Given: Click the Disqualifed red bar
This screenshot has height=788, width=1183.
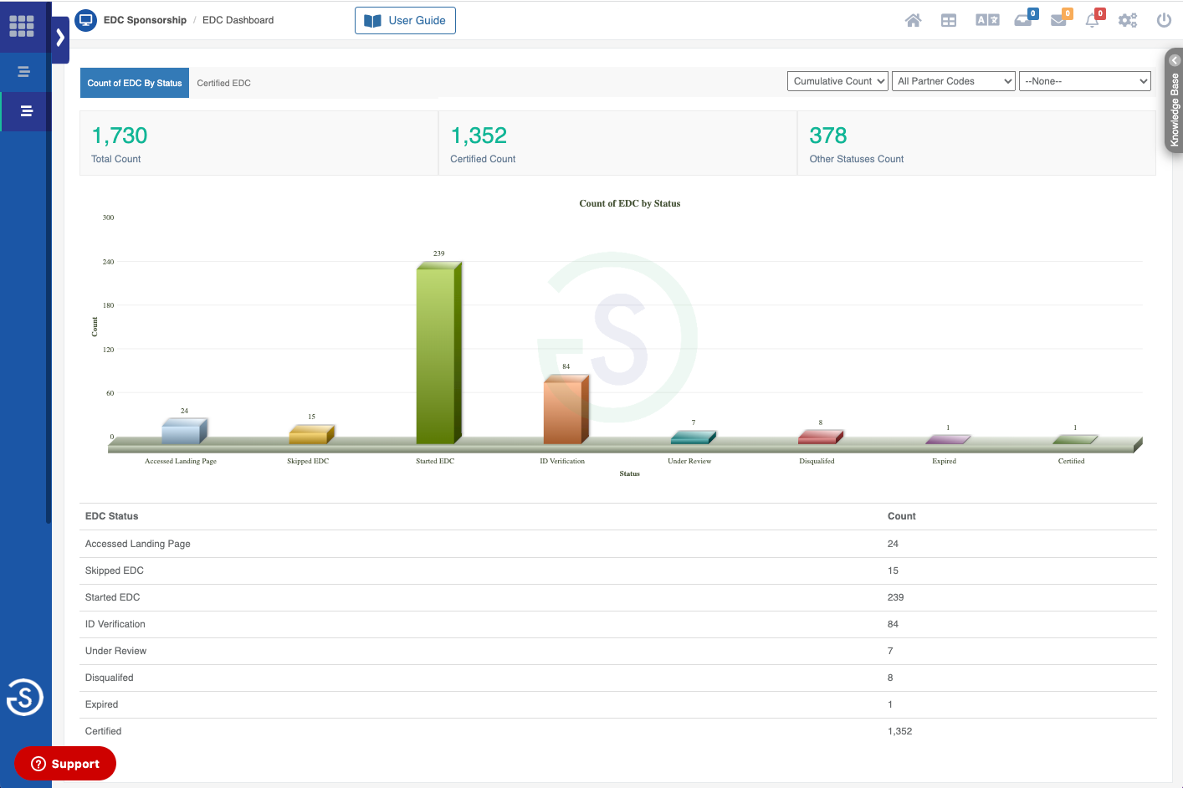Looking at the screenshot, I should pyautogui.click(x=820, y=437).
